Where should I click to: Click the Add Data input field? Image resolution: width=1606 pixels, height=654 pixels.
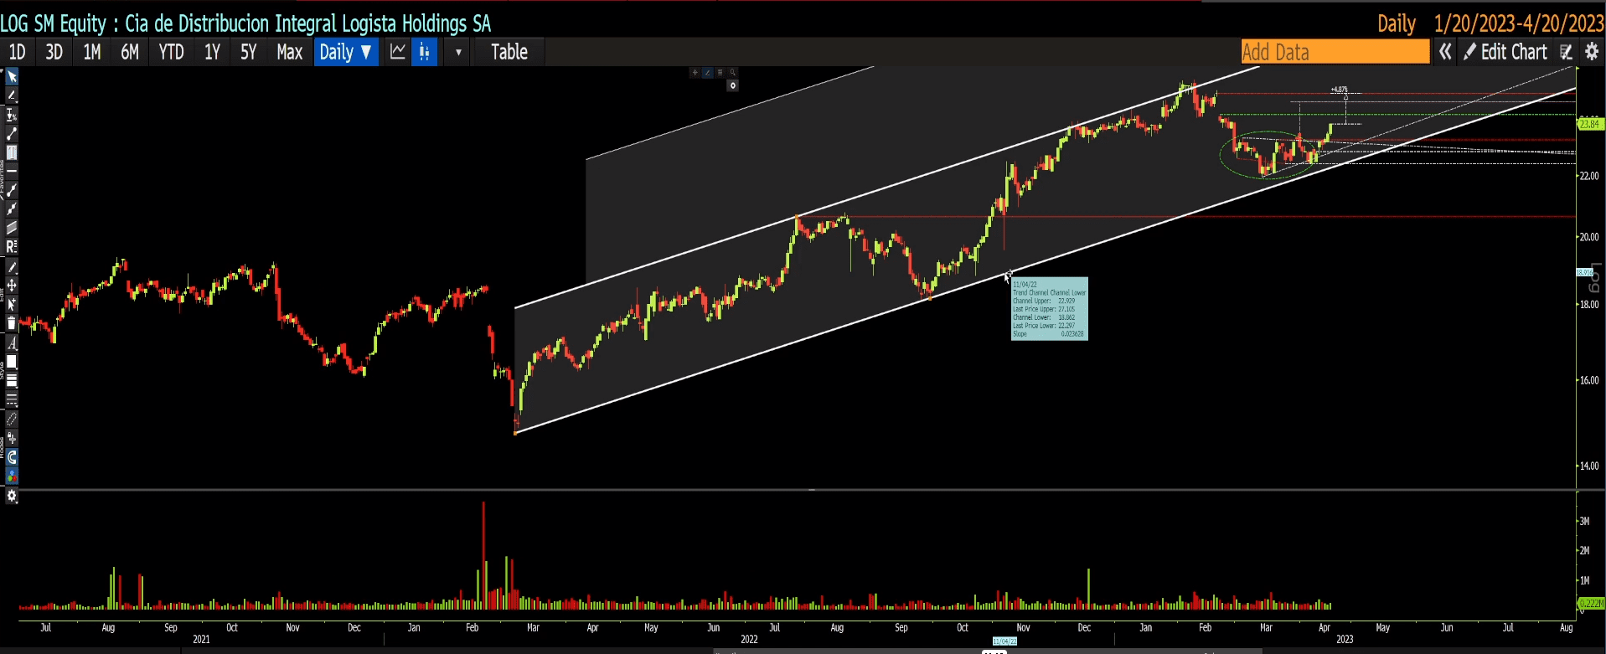[1335, 52]
